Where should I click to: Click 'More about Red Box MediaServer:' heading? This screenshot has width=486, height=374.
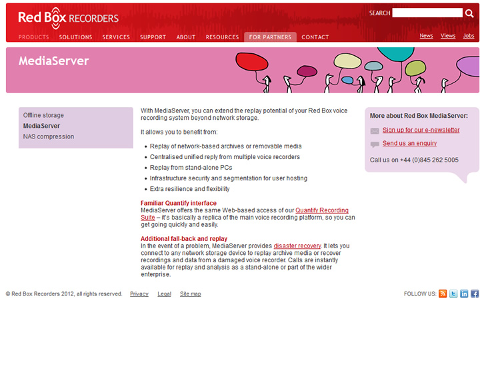(x=419, y=116)
